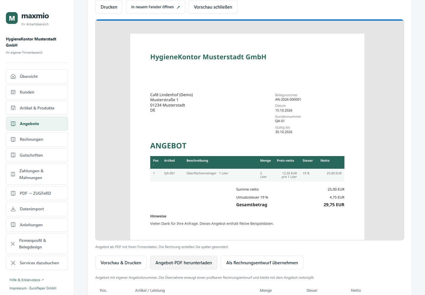
Task: Click the book icon beside Gutschriften
Action: point(13,155)
